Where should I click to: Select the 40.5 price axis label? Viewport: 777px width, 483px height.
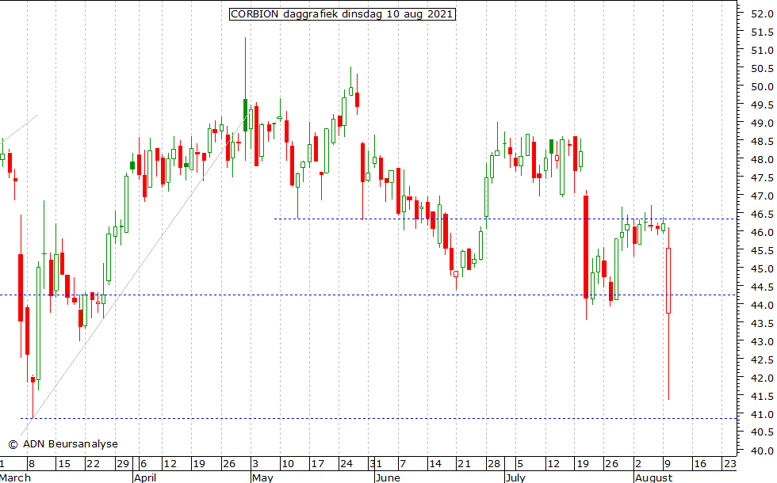pos(762,432)
